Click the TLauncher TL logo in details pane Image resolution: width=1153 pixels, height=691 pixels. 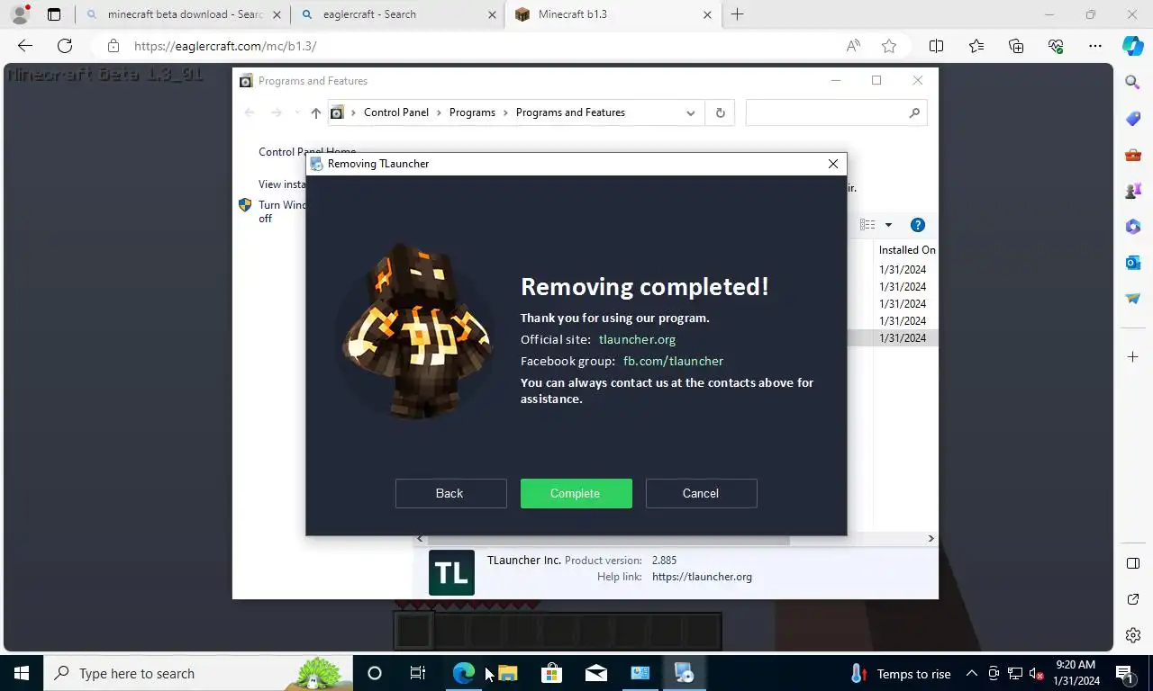pyautogui.click(x=451, y=572)
